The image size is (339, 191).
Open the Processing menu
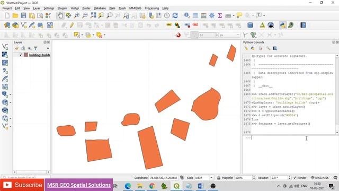pos(152,8)
